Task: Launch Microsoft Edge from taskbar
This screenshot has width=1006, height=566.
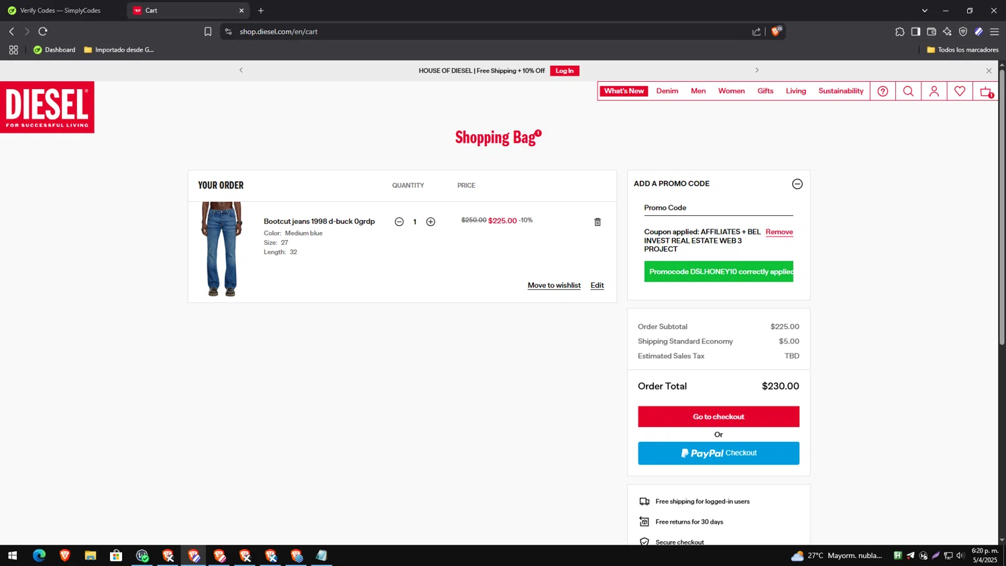Action: tap(39, 555)
